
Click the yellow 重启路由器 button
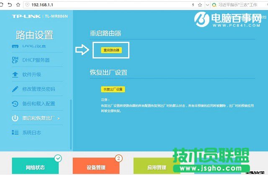coord(111,50)
